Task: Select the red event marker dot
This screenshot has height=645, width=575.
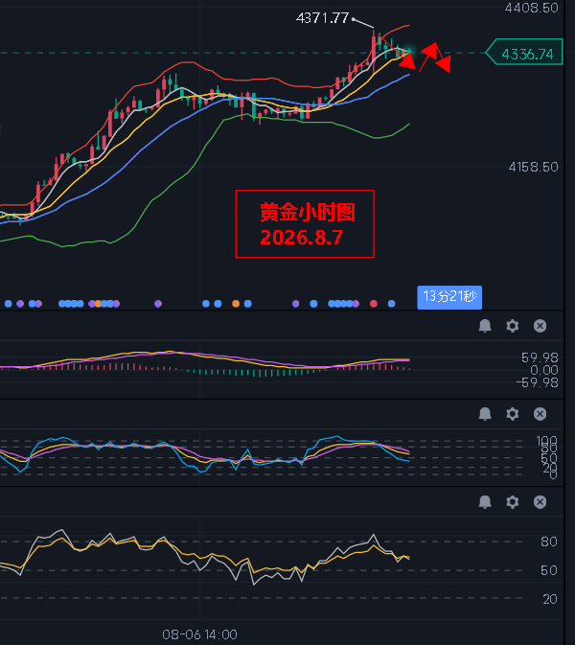Action: (374, 304)
